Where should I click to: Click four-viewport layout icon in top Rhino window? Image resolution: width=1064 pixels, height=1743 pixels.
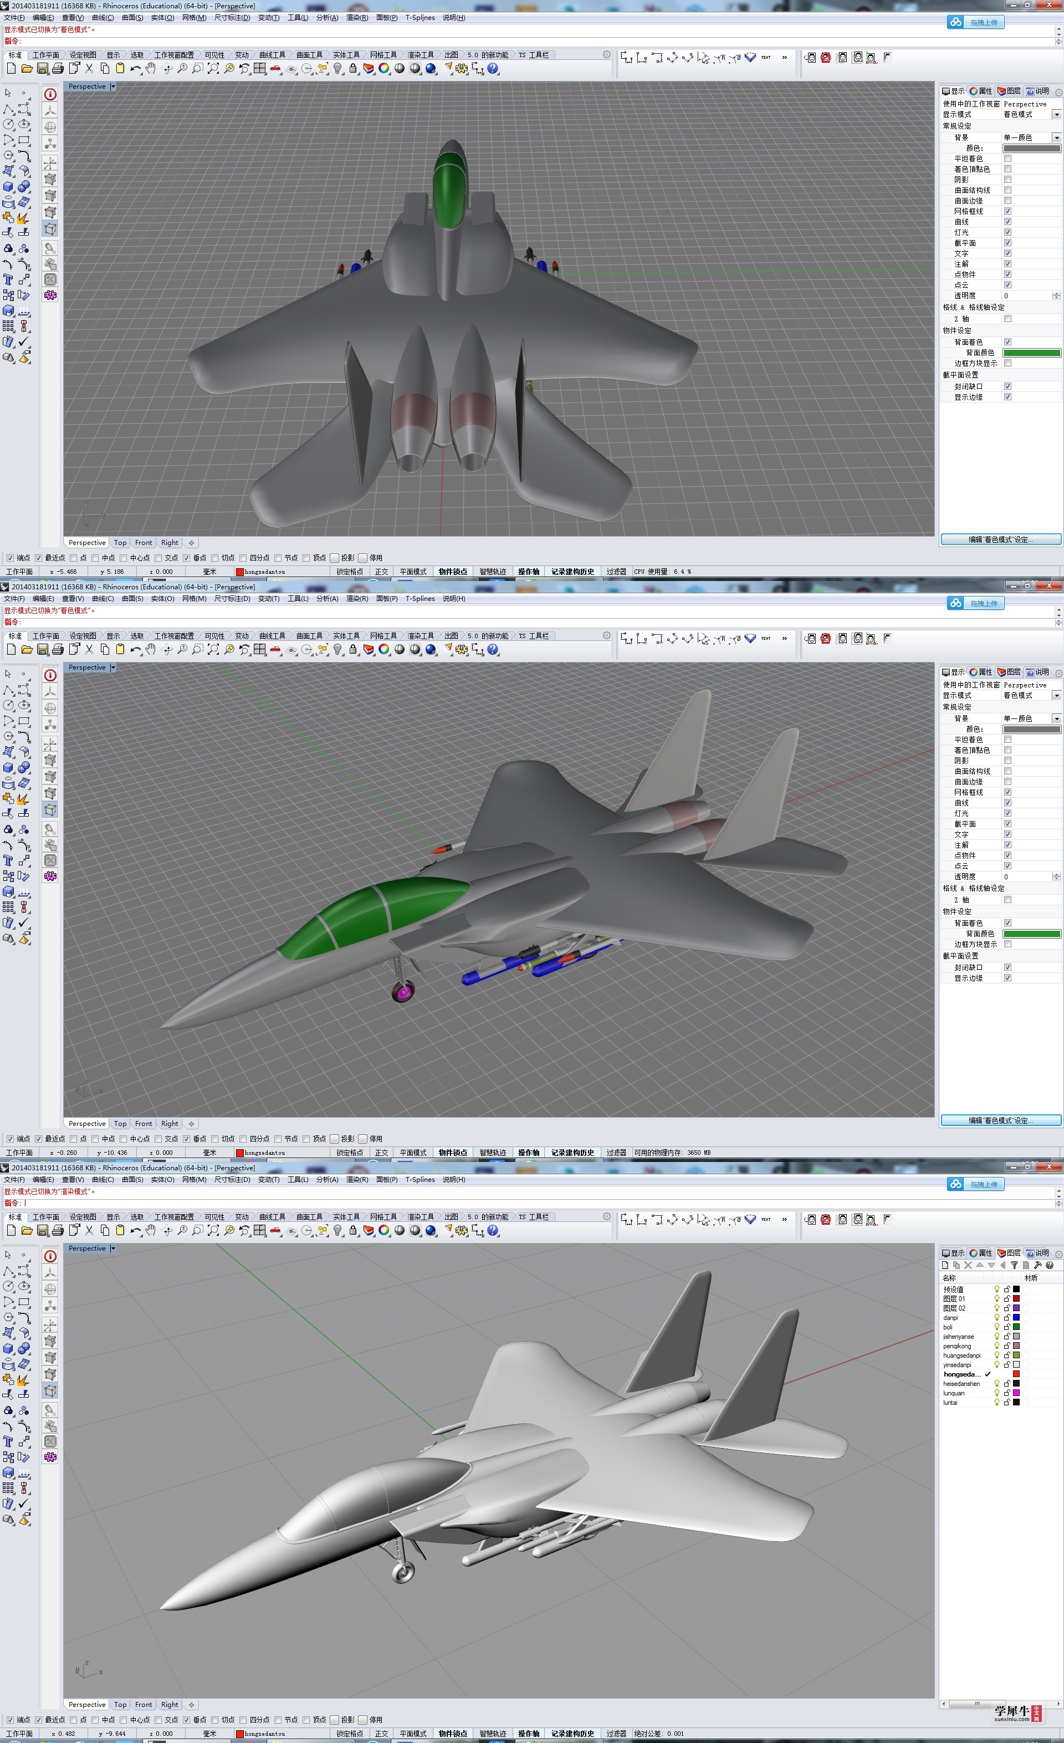[259, 69]
